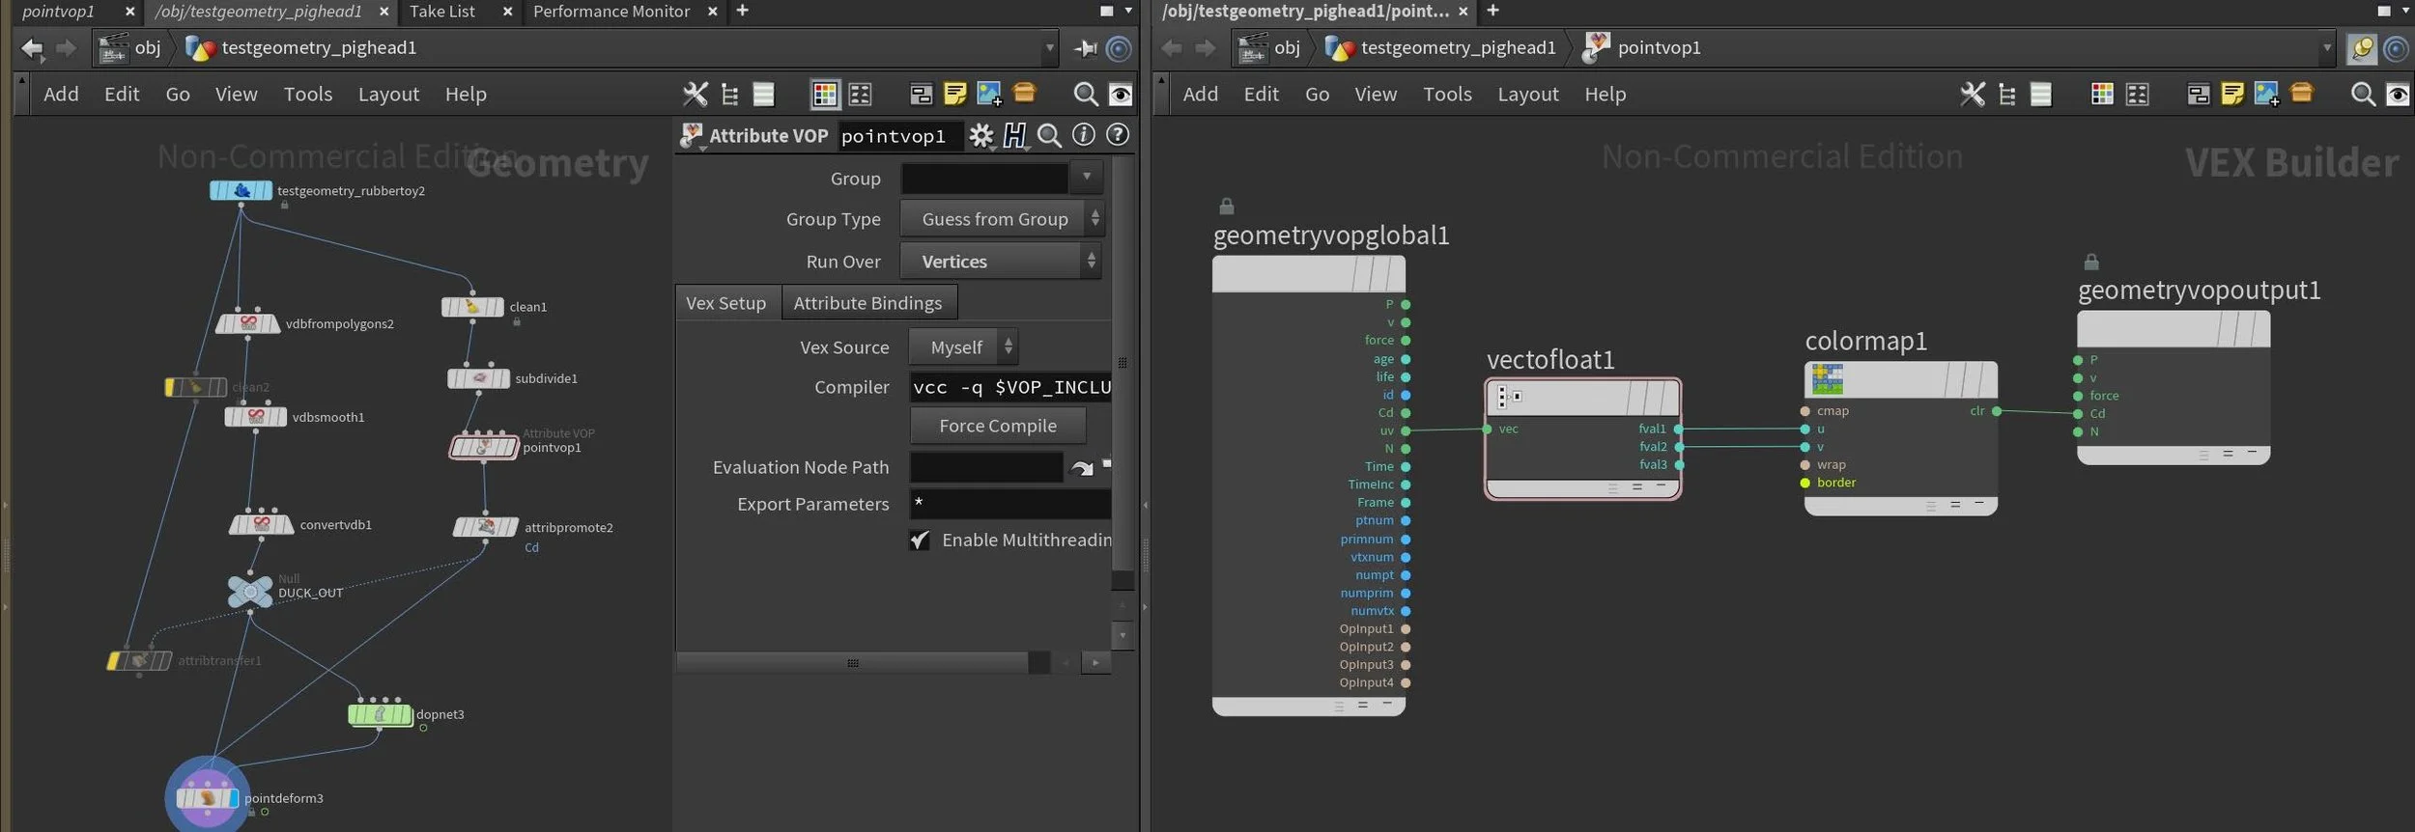Screen dimensions: 2415x832
Task: Add background image in VEX Builder pane
Action: pyautogui.click(x=2266, y=94)
